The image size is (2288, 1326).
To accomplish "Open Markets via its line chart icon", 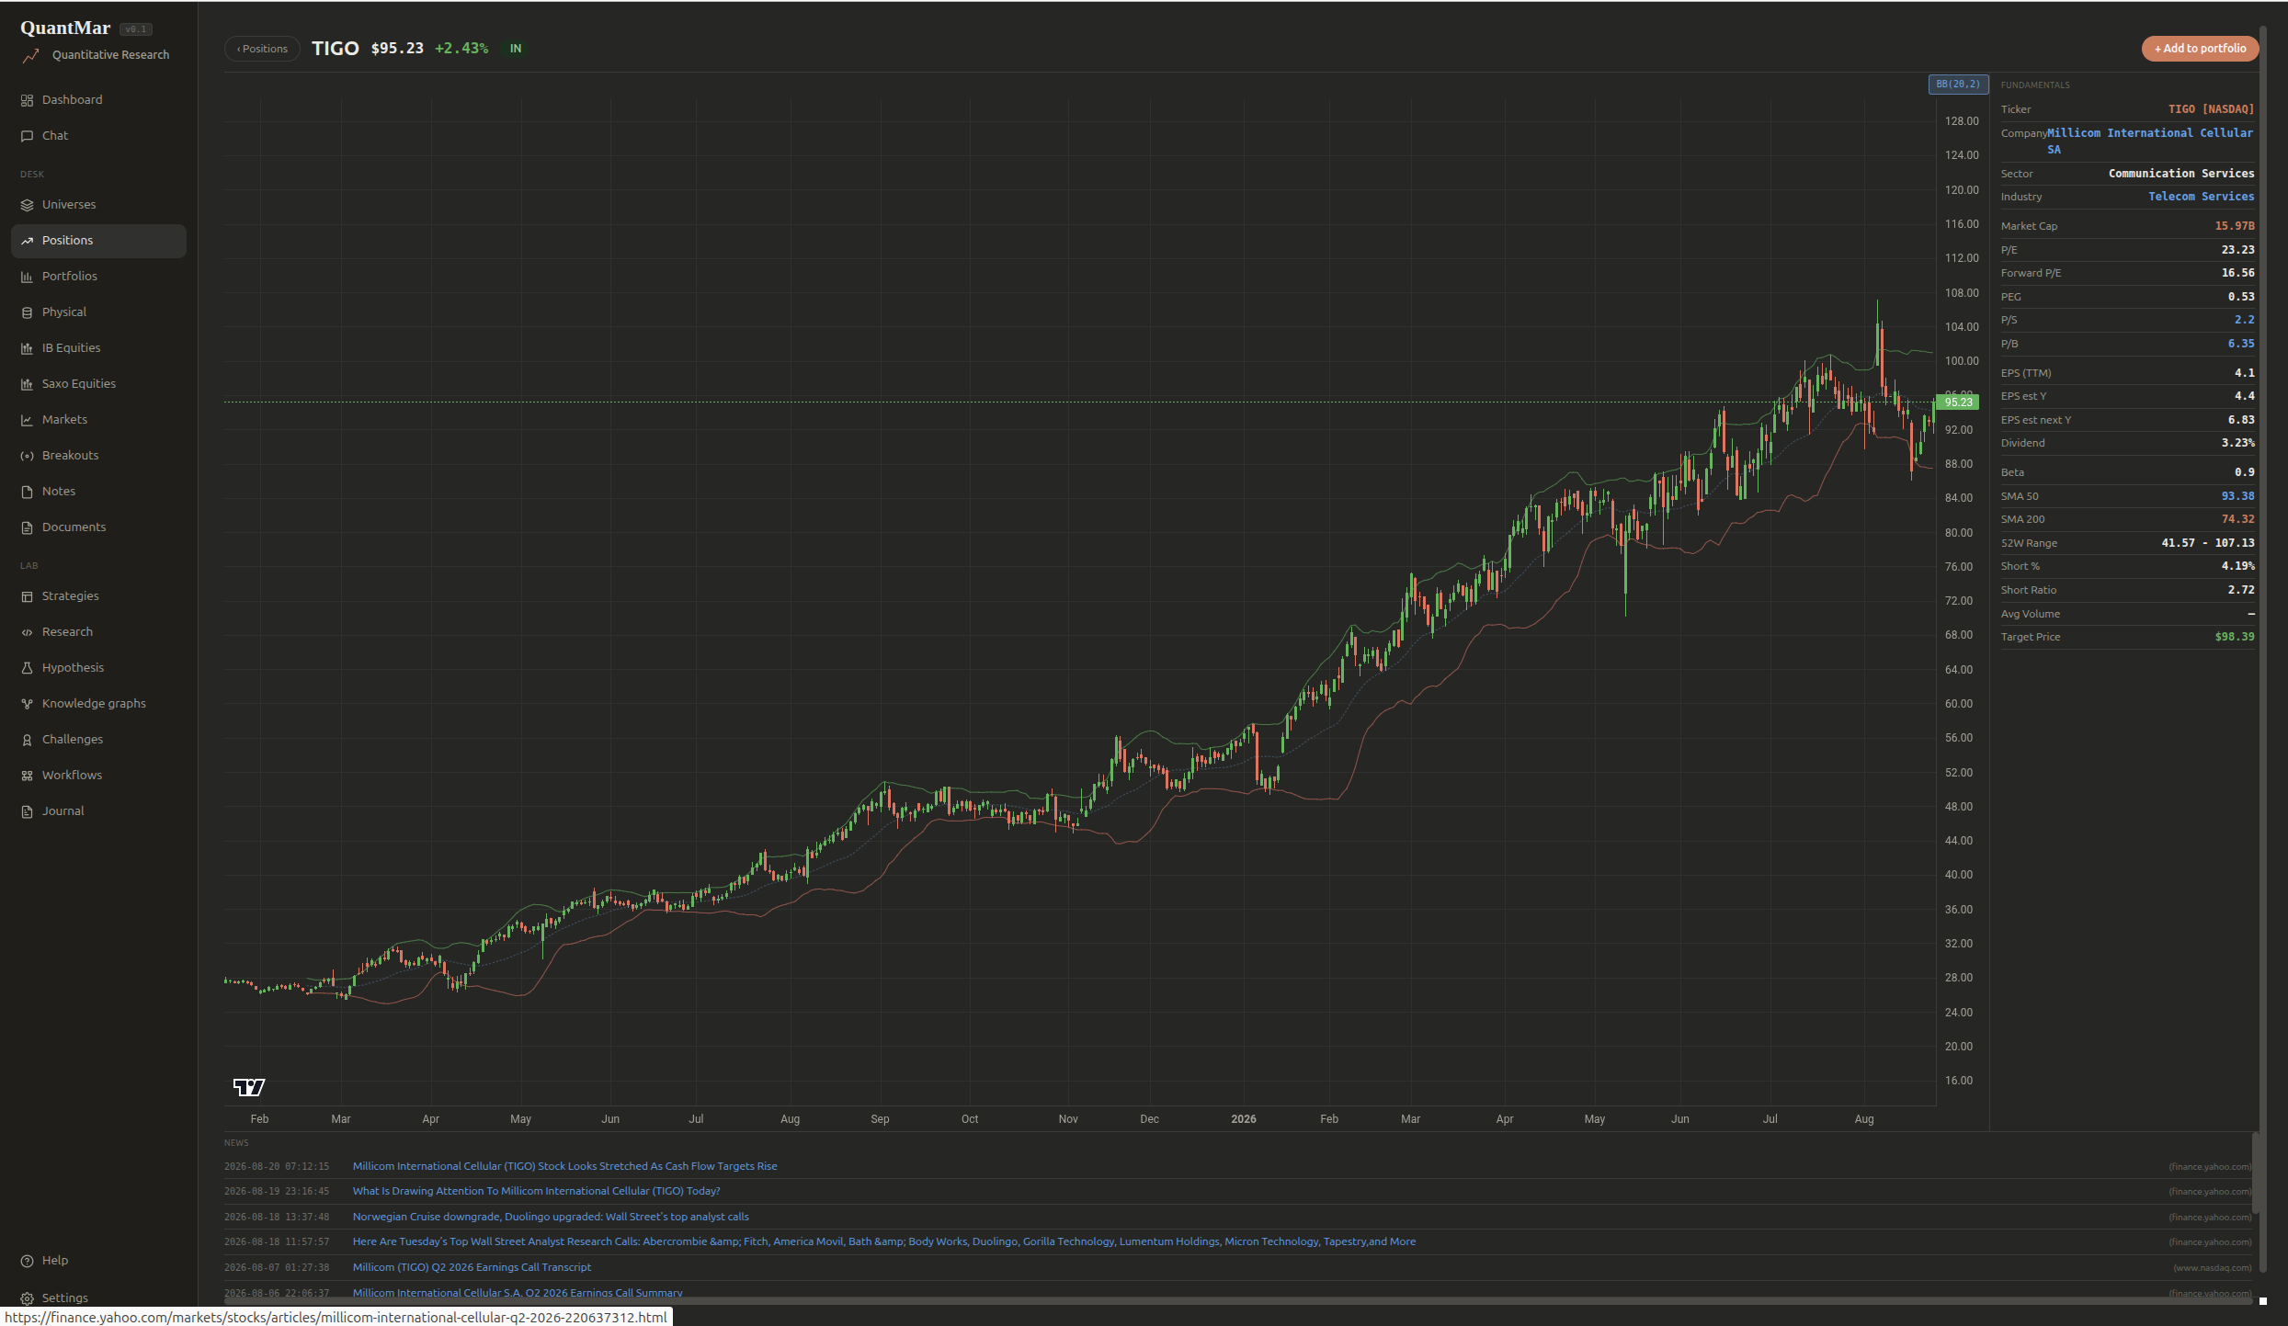I will point(27,420).
